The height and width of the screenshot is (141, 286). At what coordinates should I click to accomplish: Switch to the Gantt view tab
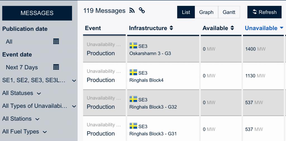click(229, 12)
